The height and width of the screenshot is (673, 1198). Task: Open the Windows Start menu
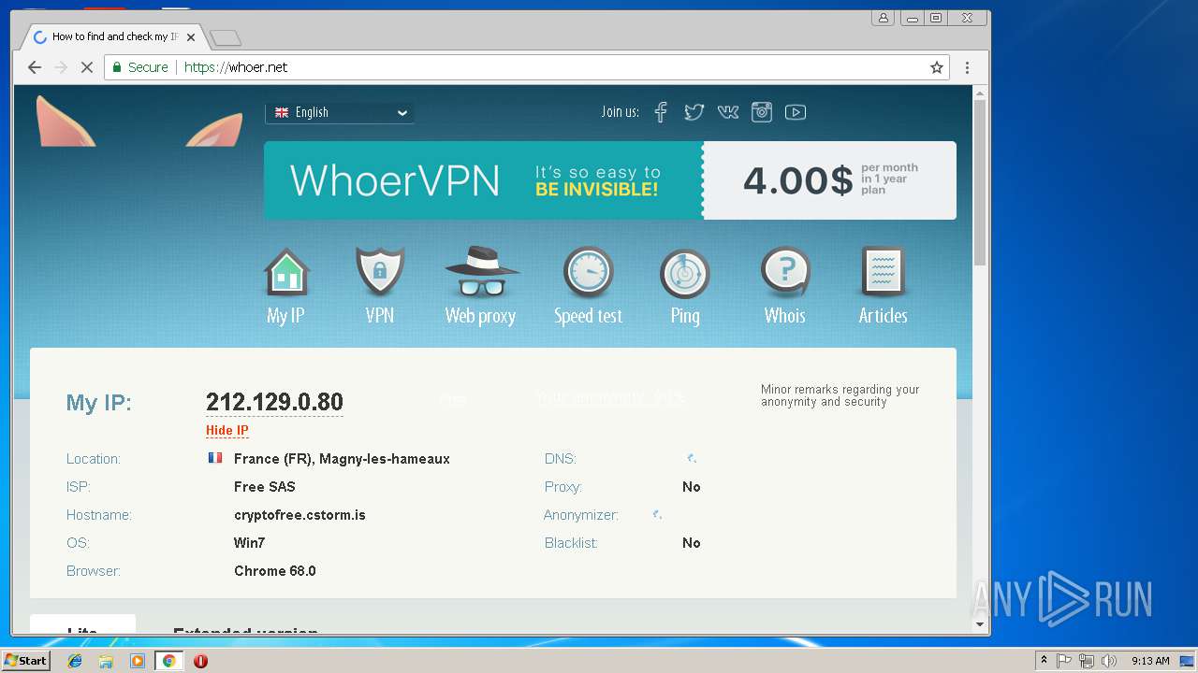coord(26,661)
